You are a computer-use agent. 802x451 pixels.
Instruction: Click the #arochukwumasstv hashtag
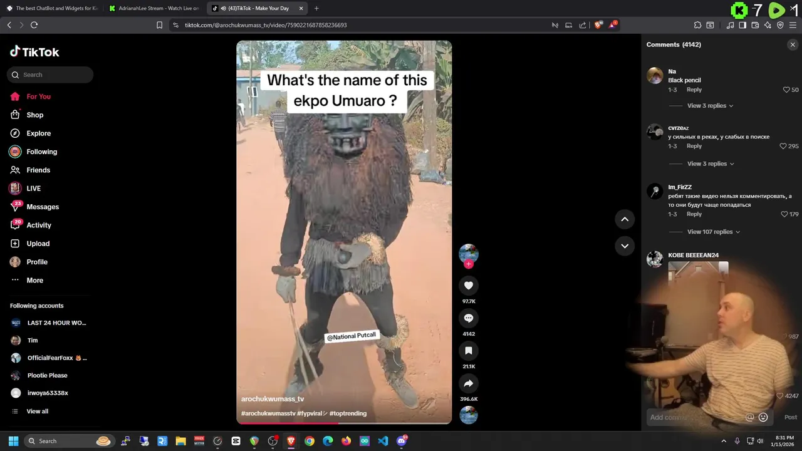(x=268, y=413)
